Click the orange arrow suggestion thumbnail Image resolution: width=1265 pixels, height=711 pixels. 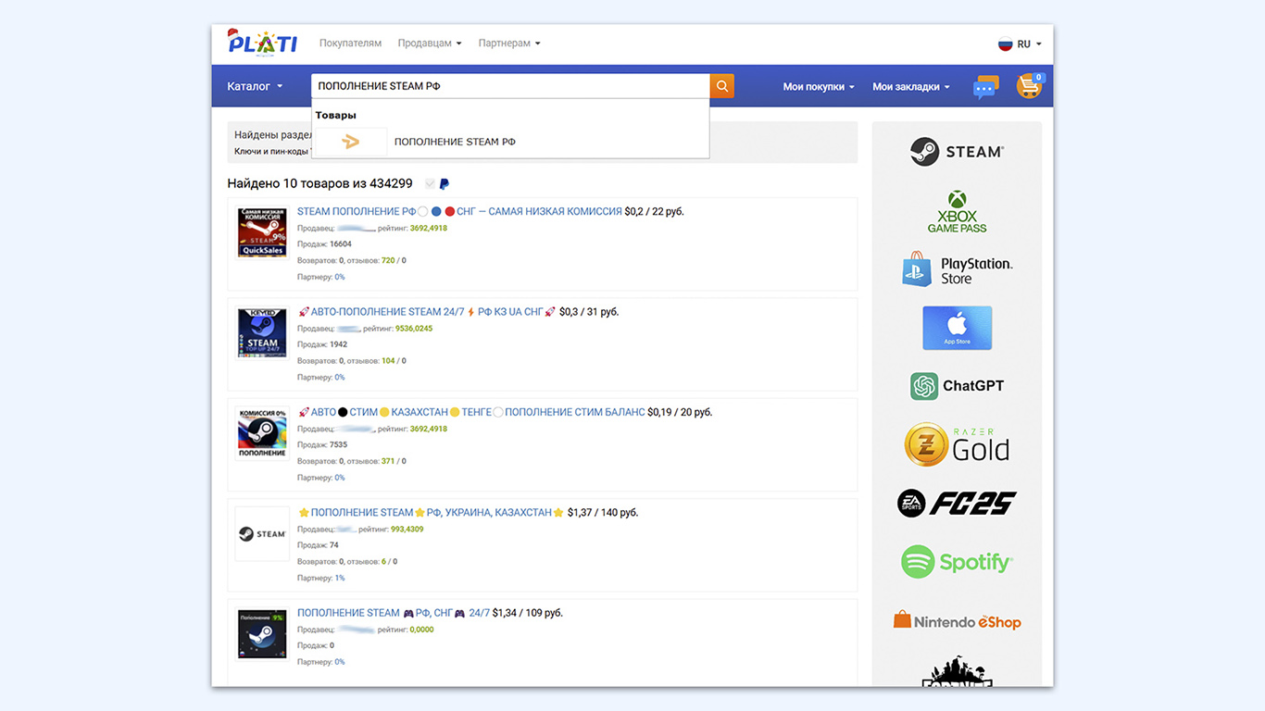pos(350,142)
